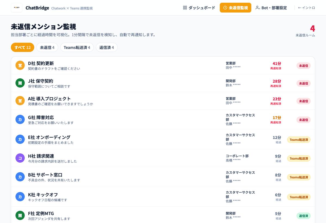Click Teams転送済 badge on K社 row
The width and height of the screenshot is (326, 223).
(299, 197)
